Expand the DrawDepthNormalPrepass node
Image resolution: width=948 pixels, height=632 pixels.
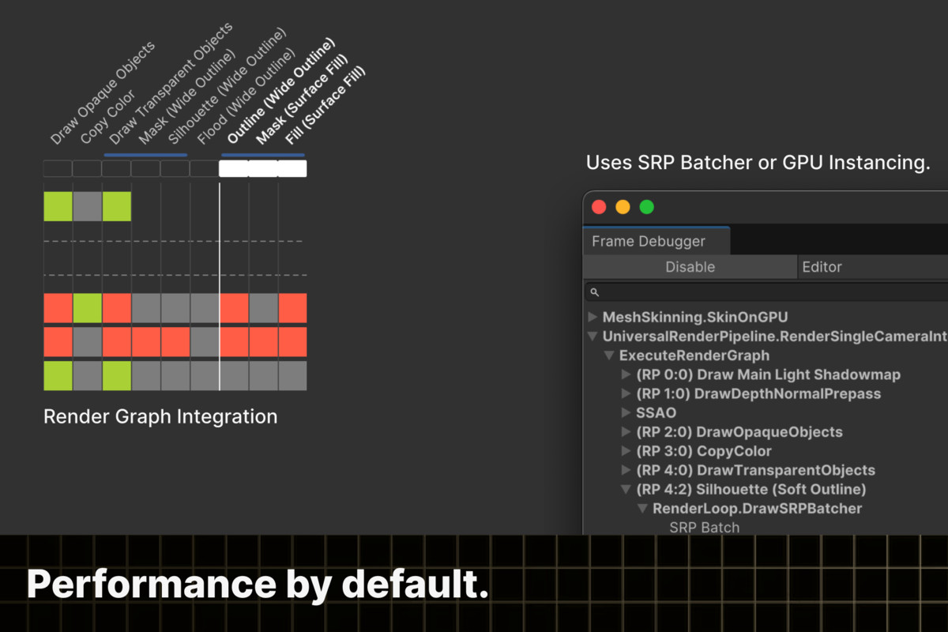626,393
